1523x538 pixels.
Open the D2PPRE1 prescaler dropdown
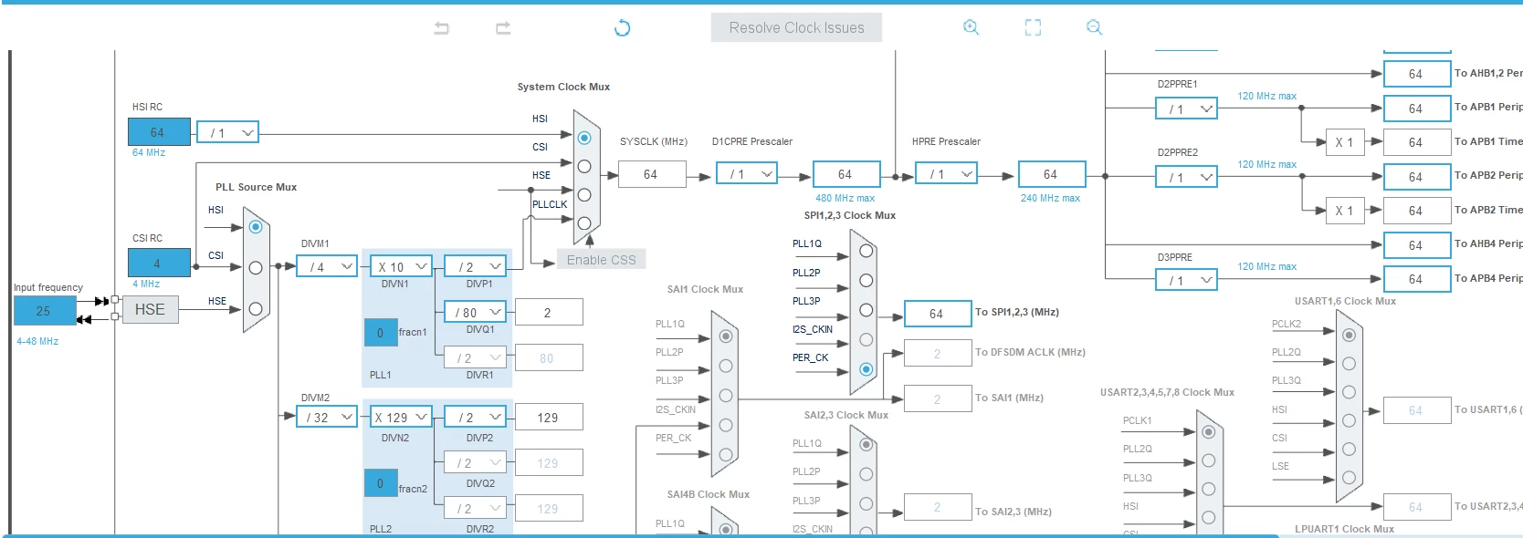point(1186,109)
